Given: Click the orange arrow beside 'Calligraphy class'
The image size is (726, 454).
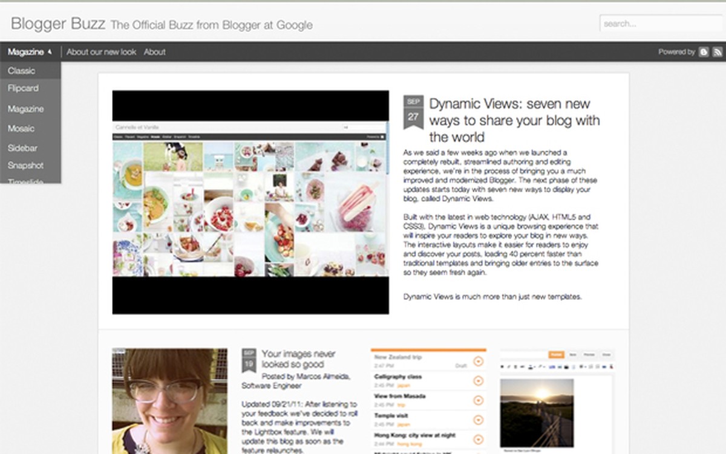Looking at the screenshot, I should 480,380.
